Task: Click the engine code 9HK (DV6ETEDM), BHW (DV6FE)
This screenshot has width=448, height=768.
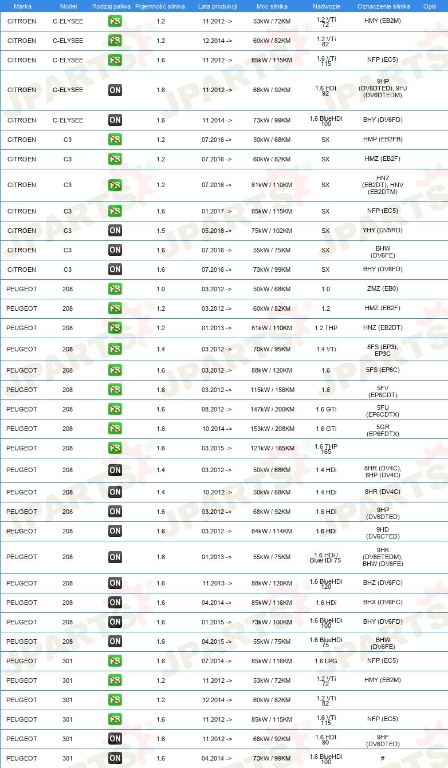Action: 383,556
